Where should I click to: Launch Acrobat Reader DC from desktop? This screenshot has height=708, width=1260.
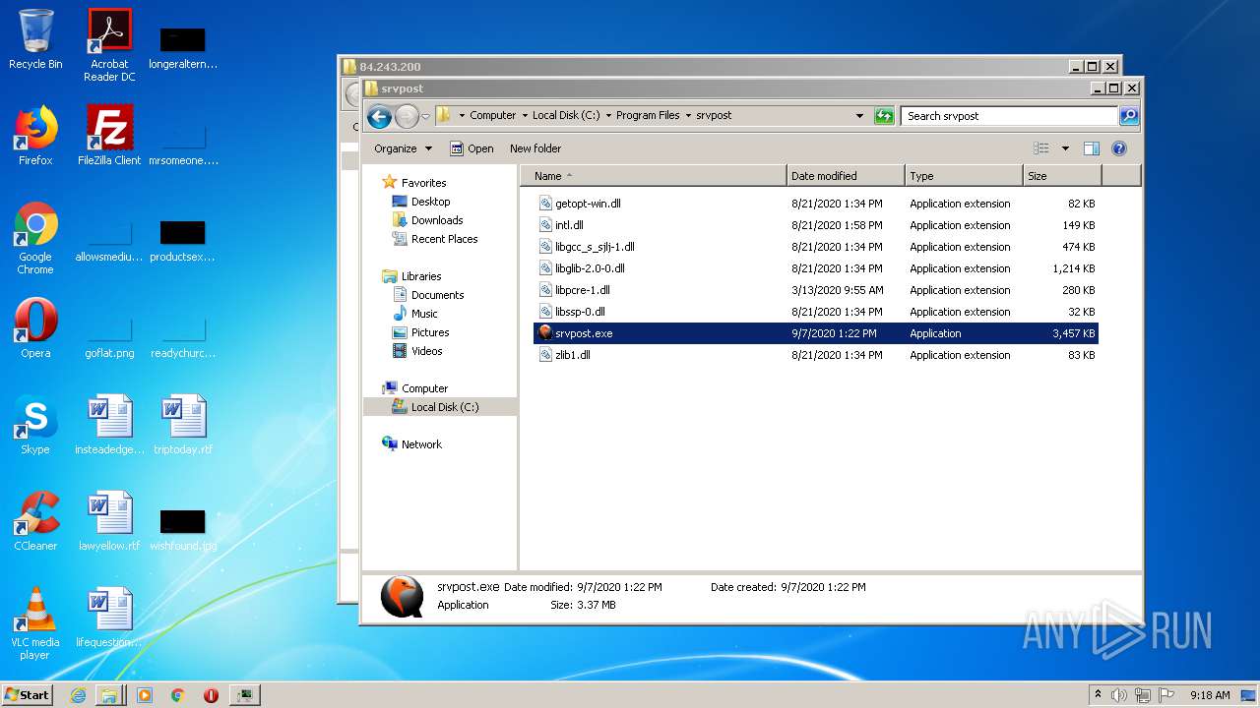[x=109, y=44]
